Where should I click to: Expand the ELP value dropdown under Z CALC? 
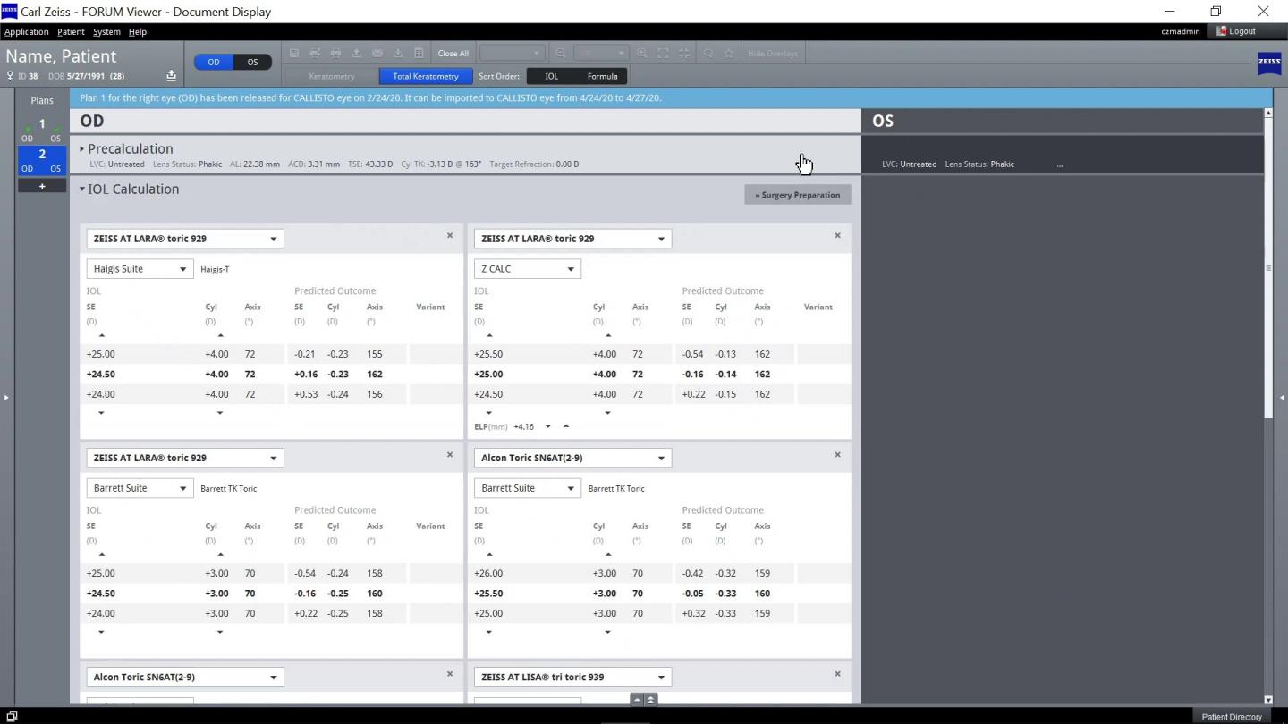[548, 426]
